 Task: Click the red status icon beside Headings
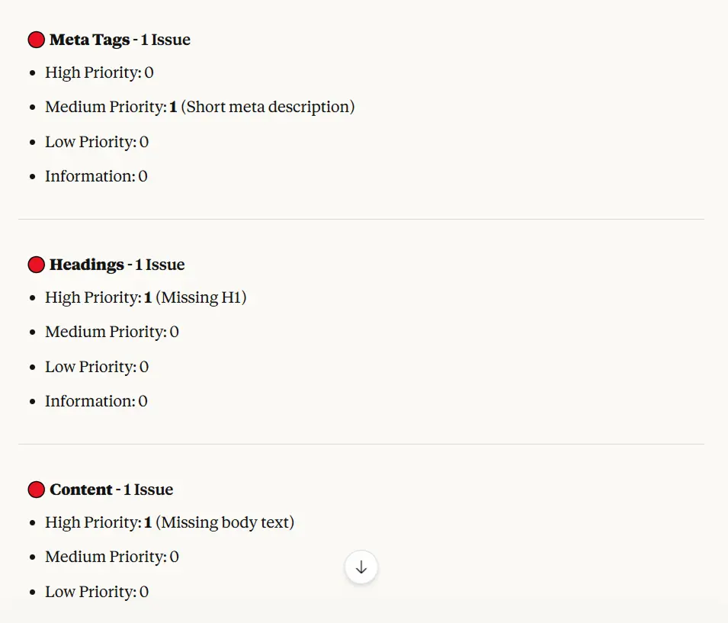click(36, 264)
